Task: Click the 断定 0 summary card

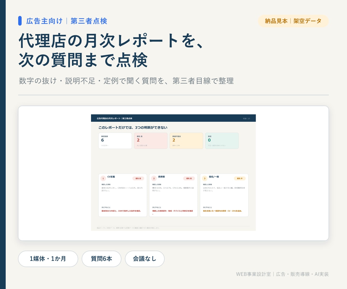Action: pos(222,141)
